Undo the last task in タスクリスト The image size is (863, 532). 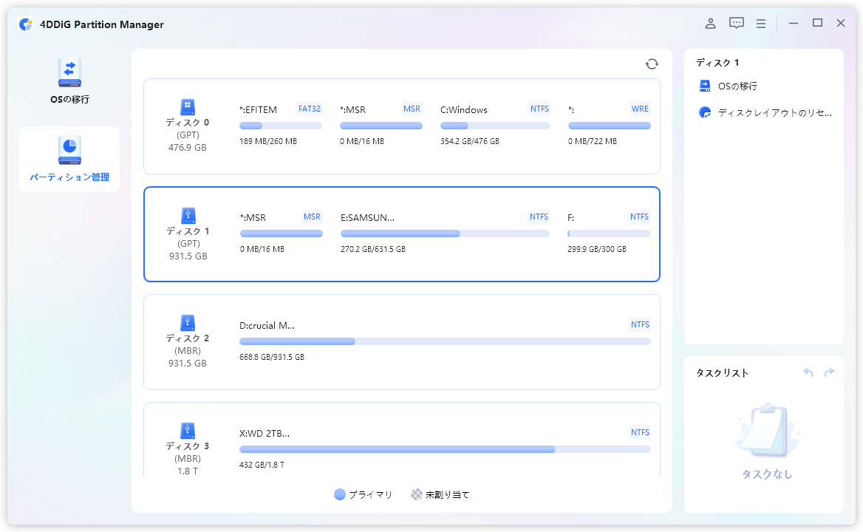(x=808, y=372)
